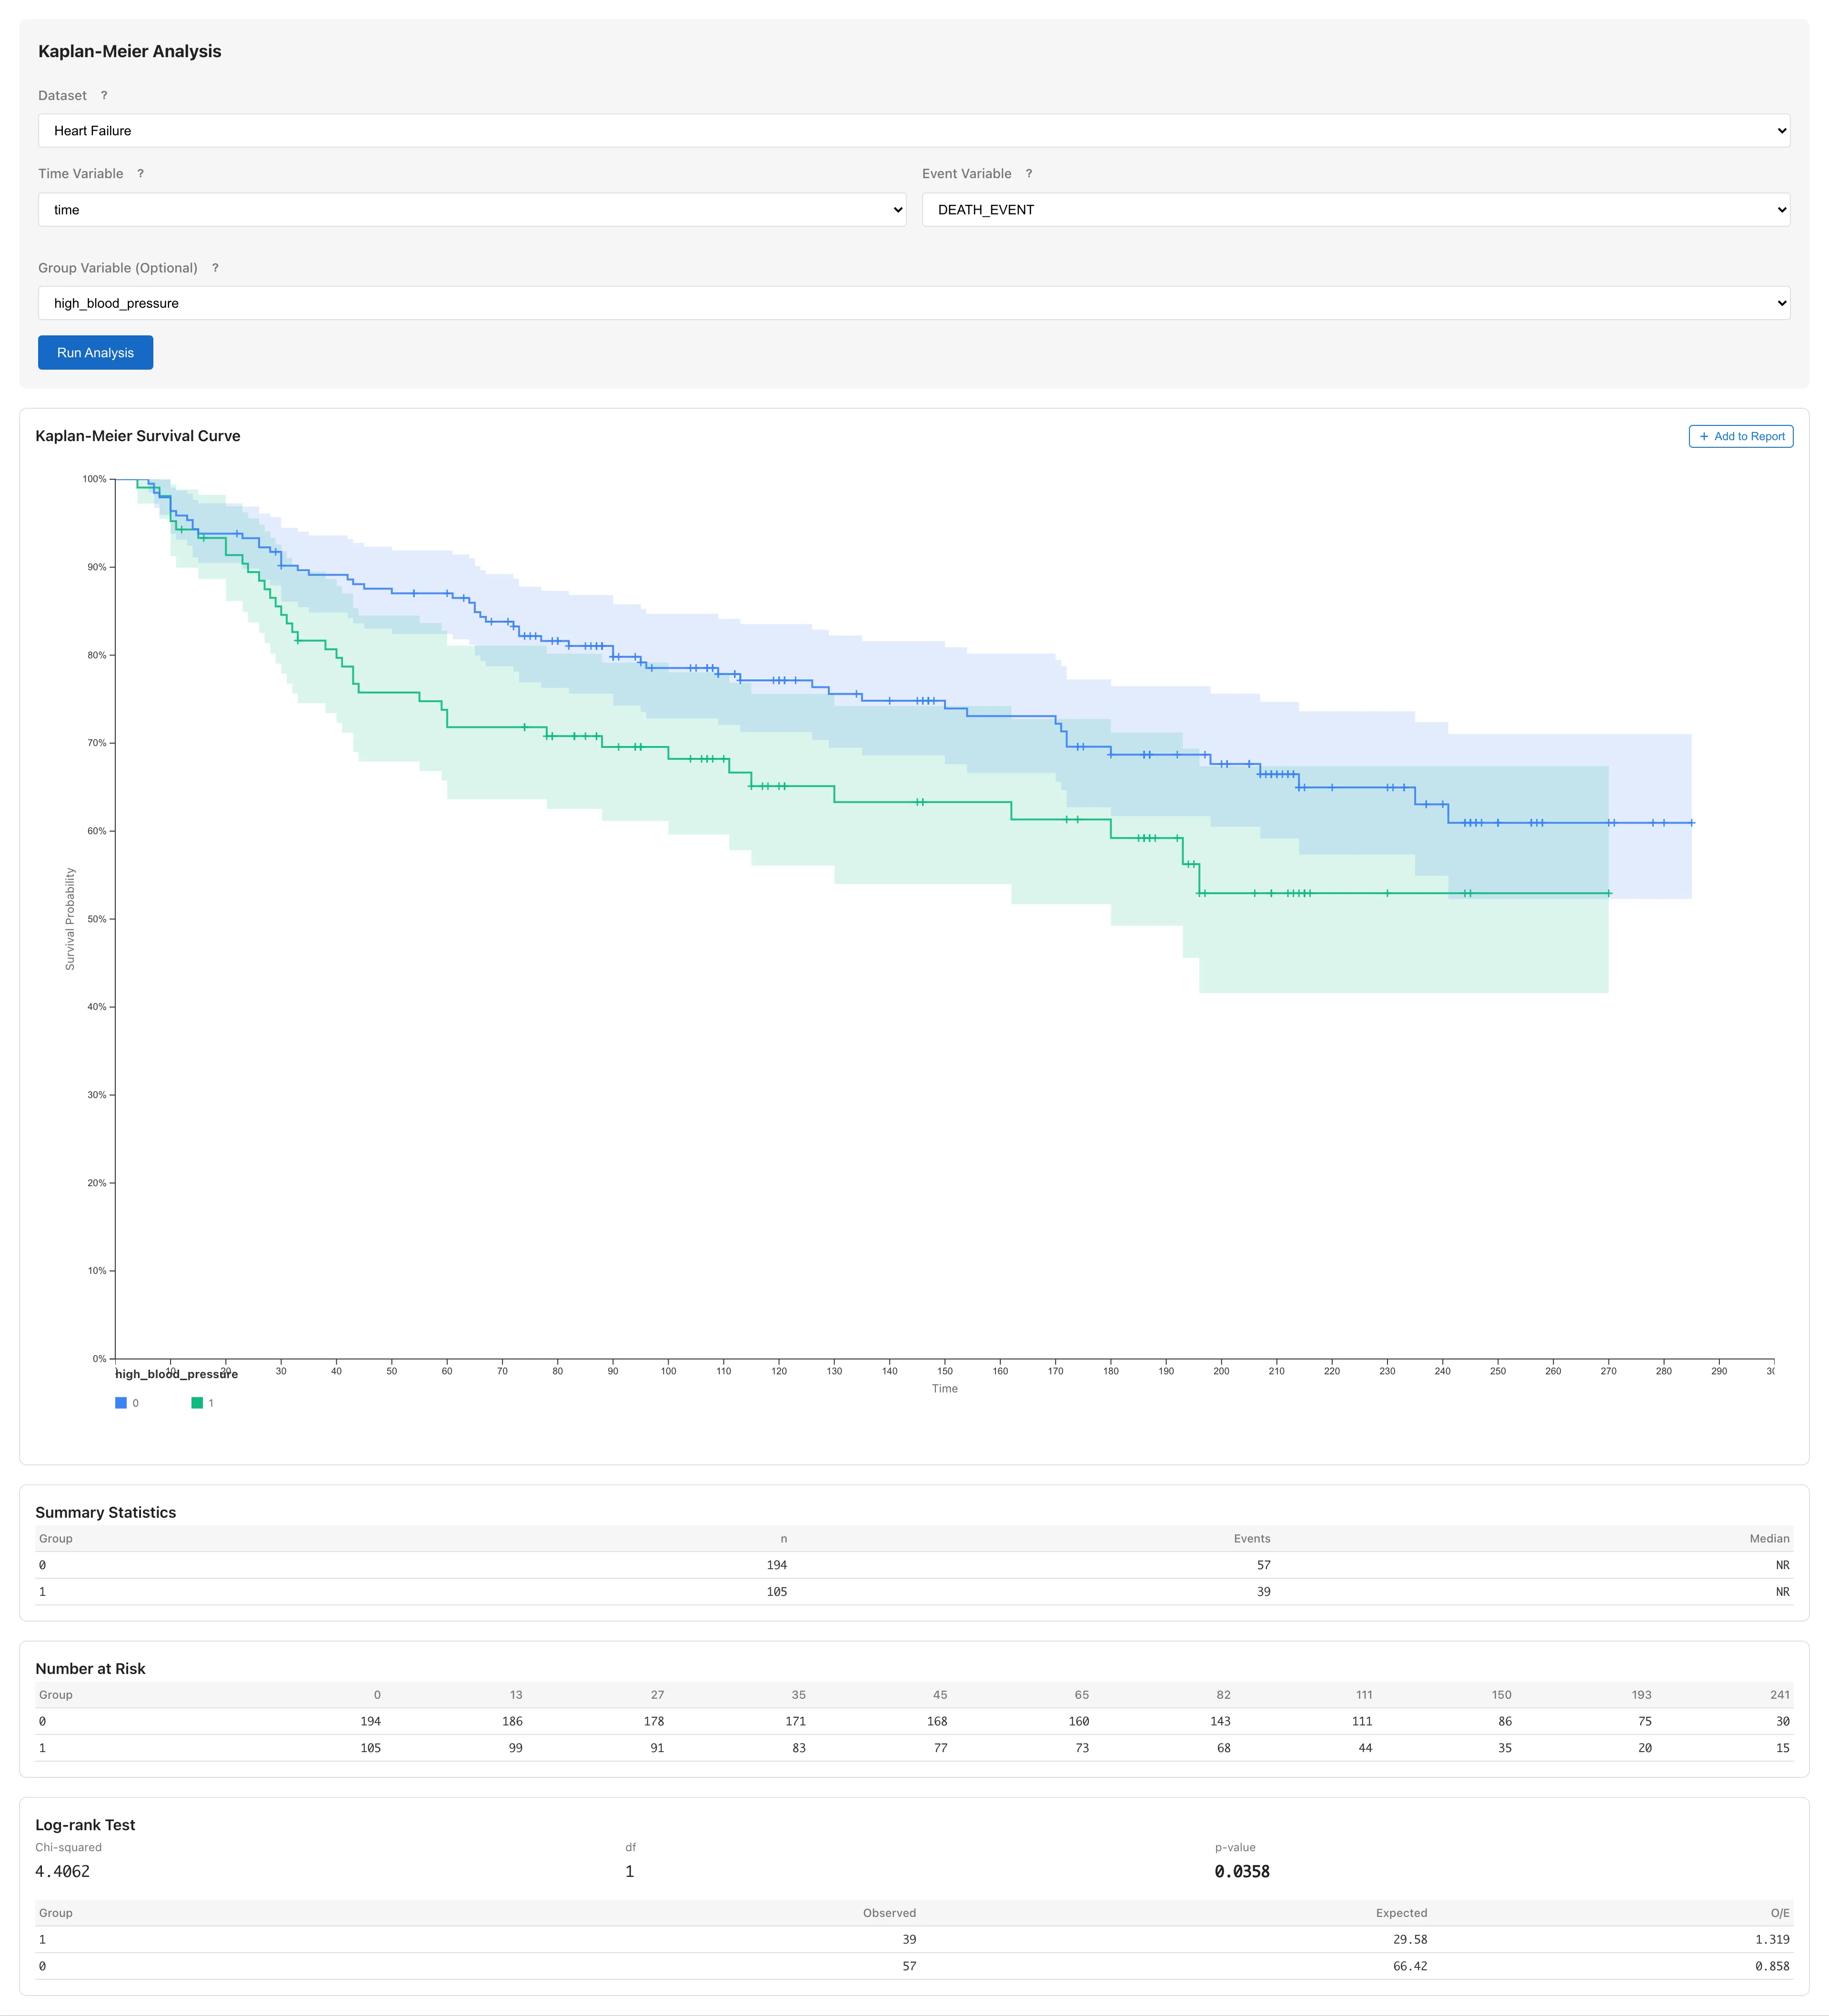Screen dimensions: 1829x2016
Task: Click the Time Variable help icon
Action: tap(141, 174)
